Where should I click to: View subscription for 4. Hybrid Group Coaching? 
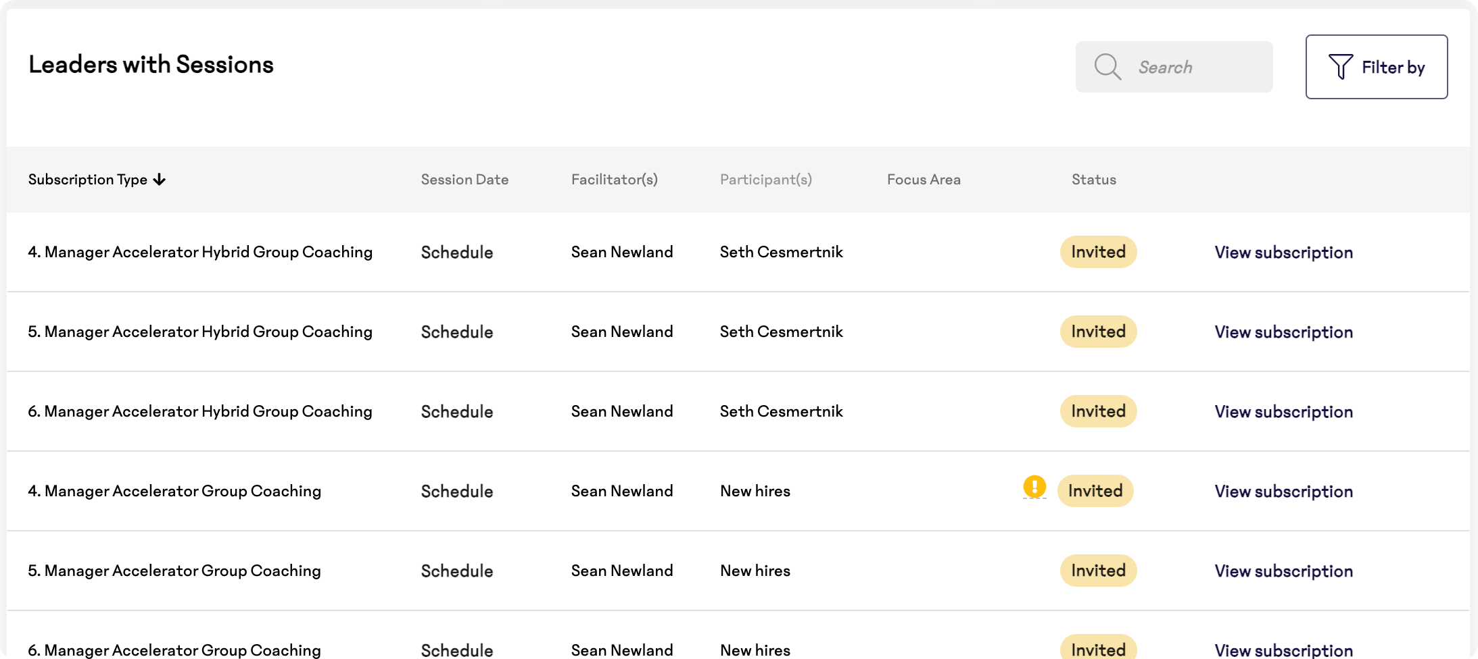click(x=1284, y=253)
